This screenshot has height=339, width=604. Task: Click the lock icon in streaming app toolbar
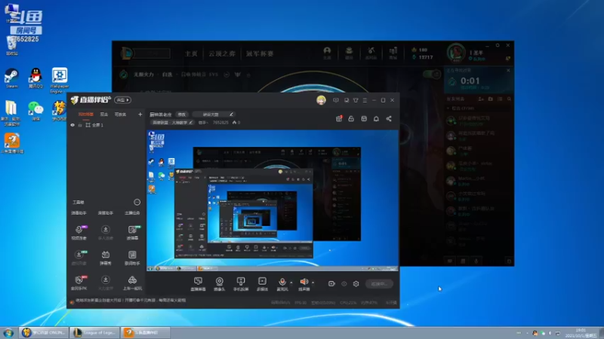click(x=351, y=119)
